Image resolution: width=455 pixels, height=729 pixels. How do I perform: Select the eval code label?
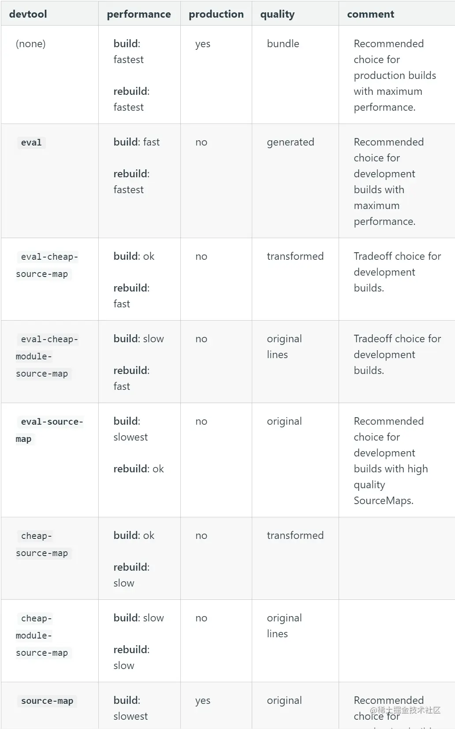[31, 142]
